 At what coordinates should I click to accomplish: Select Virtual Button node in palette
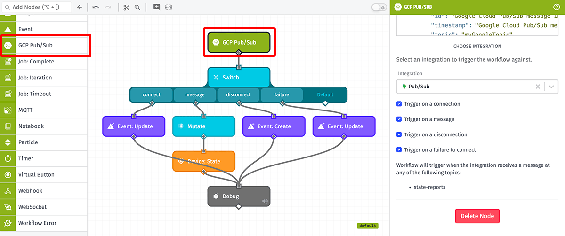(44, 174)
